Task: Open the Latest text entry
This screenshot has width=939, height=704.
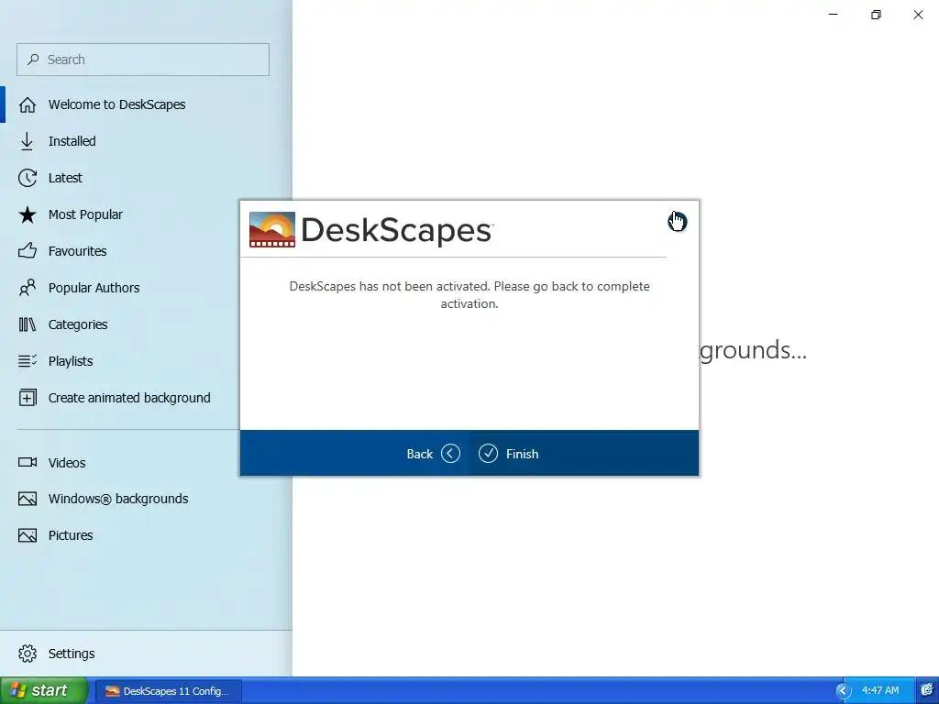Action: pyautogui.click(x=65, y=178)
